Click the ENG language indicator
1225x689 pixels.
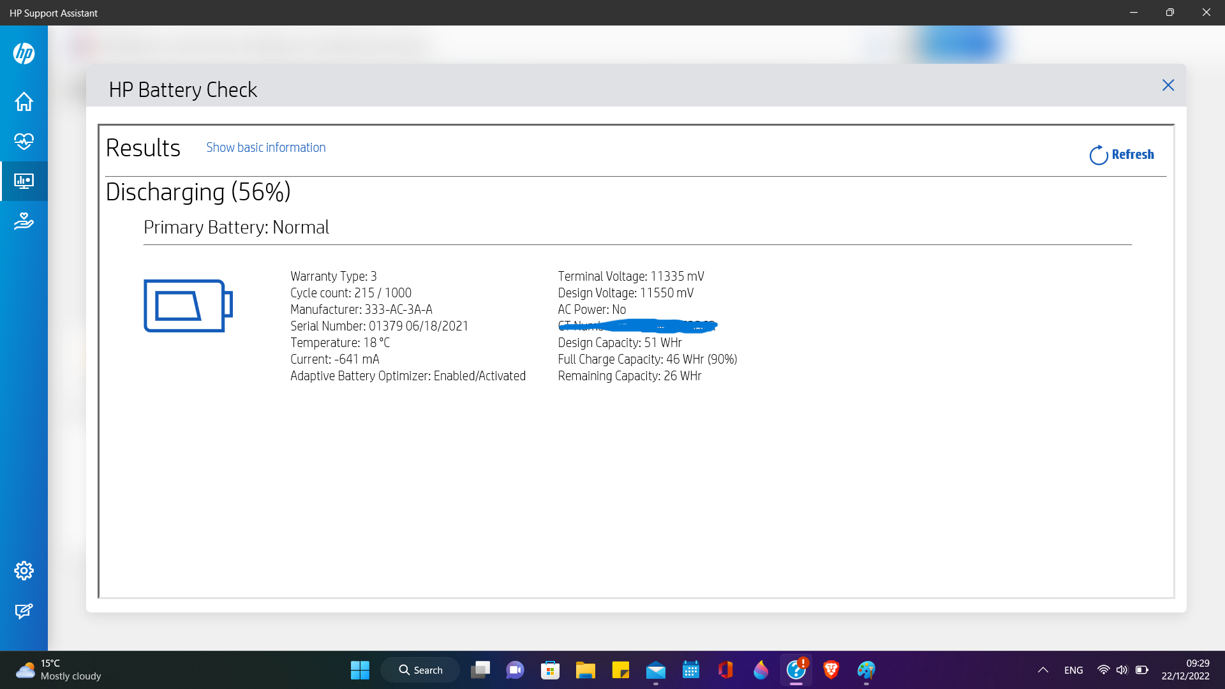tap(1074, 670)
